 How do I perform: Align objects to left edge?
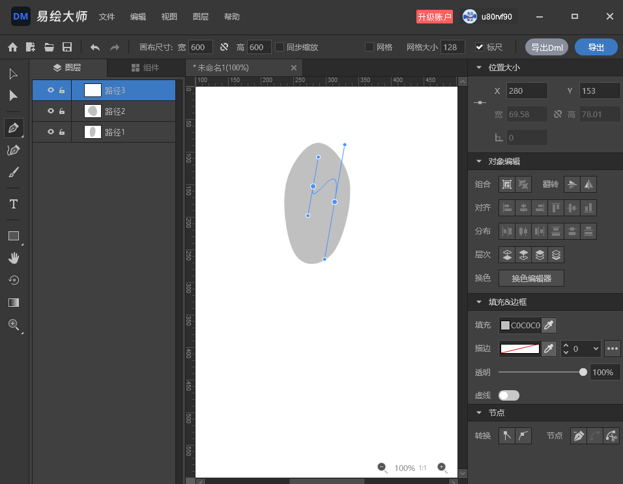[507, 208]
